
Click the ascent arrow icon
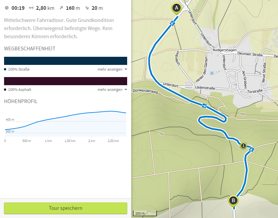tap(61, 8)
